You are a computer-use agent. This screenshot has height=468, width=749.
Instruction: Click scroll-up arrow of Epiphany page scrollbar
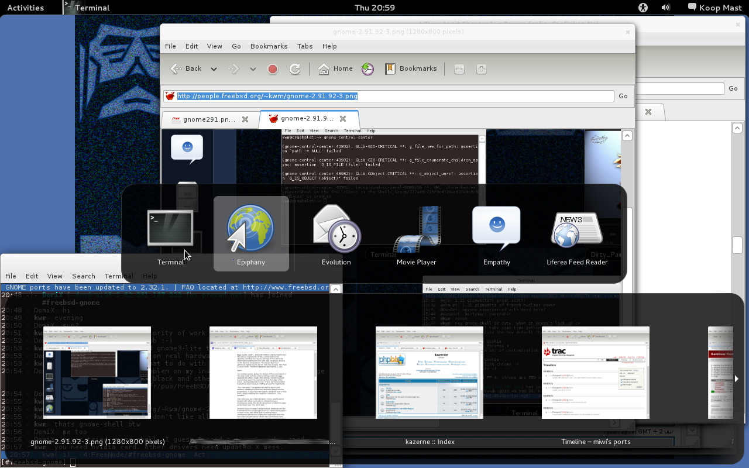point(627,136)
